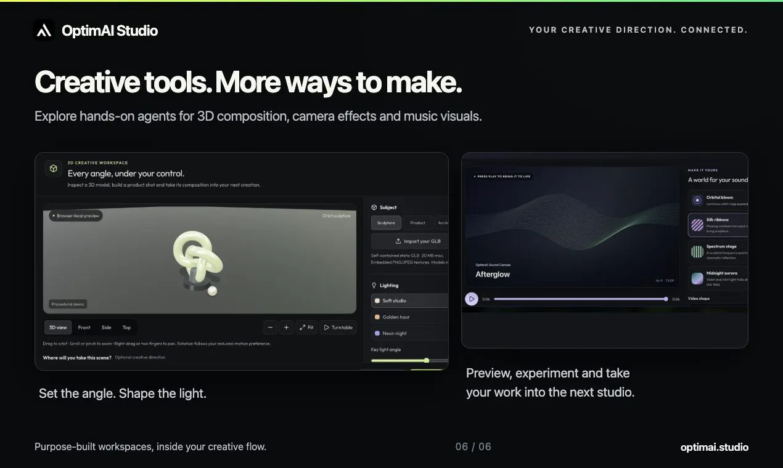
Task: Click the cube icon next to Subject
Action: click(374, 208)
